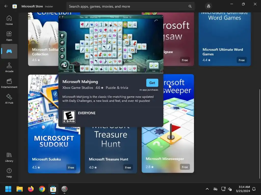Screen dimensions: 261x195
Task: Click the search magnifier icon
Action: [x=190, y=6]
